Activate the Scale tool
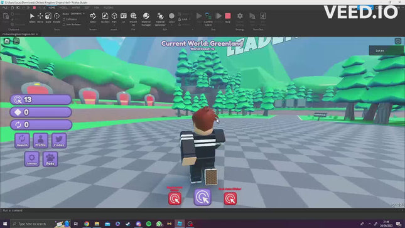This screenshot has height=228, width=405. 48,18
